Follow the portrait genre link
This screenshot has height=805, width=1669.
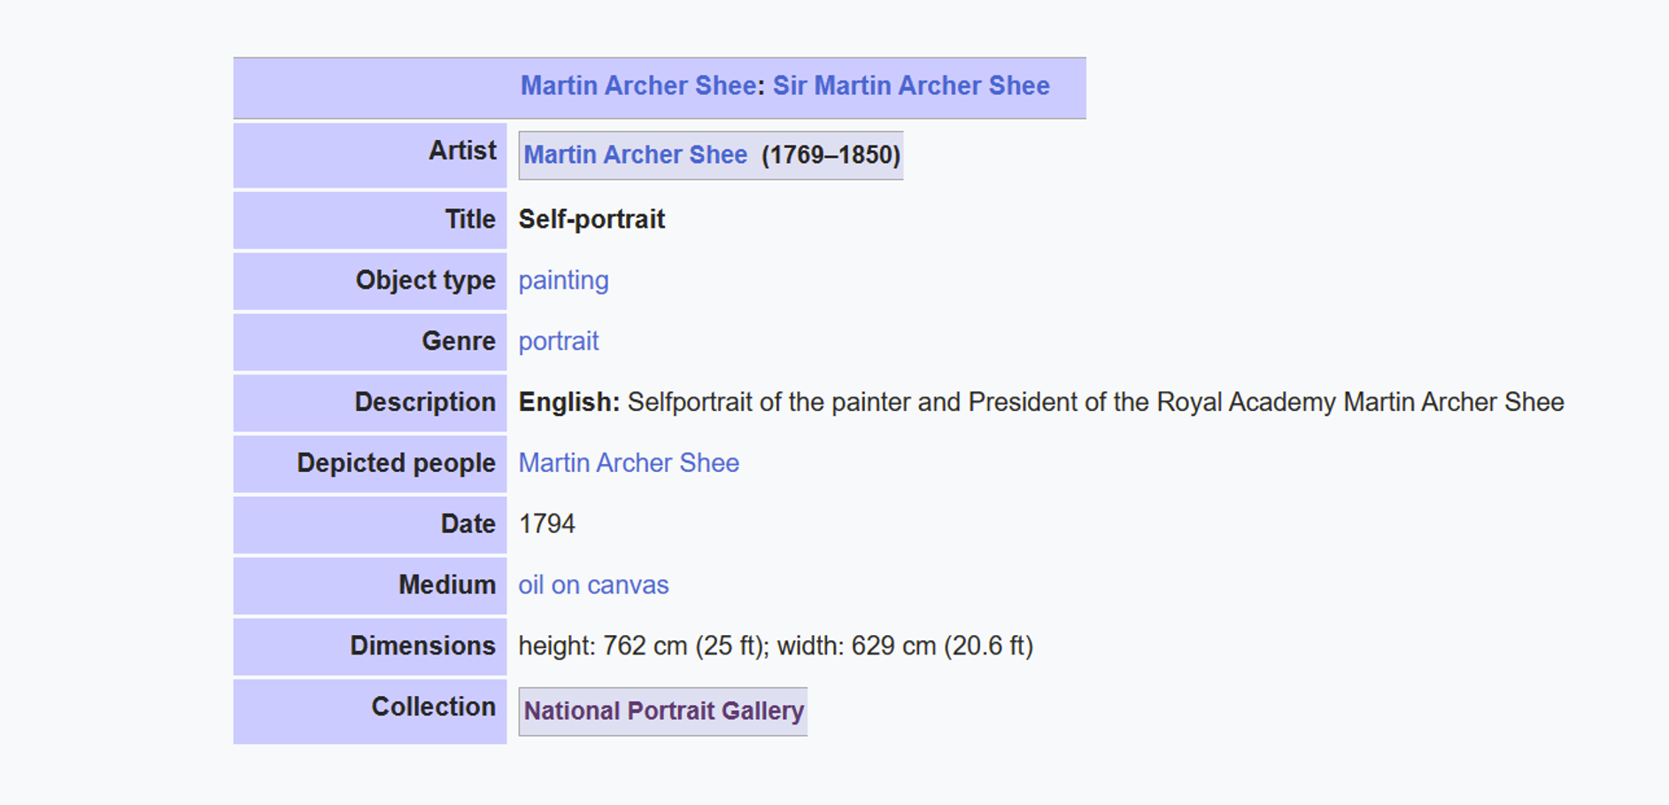pos(559,342)
